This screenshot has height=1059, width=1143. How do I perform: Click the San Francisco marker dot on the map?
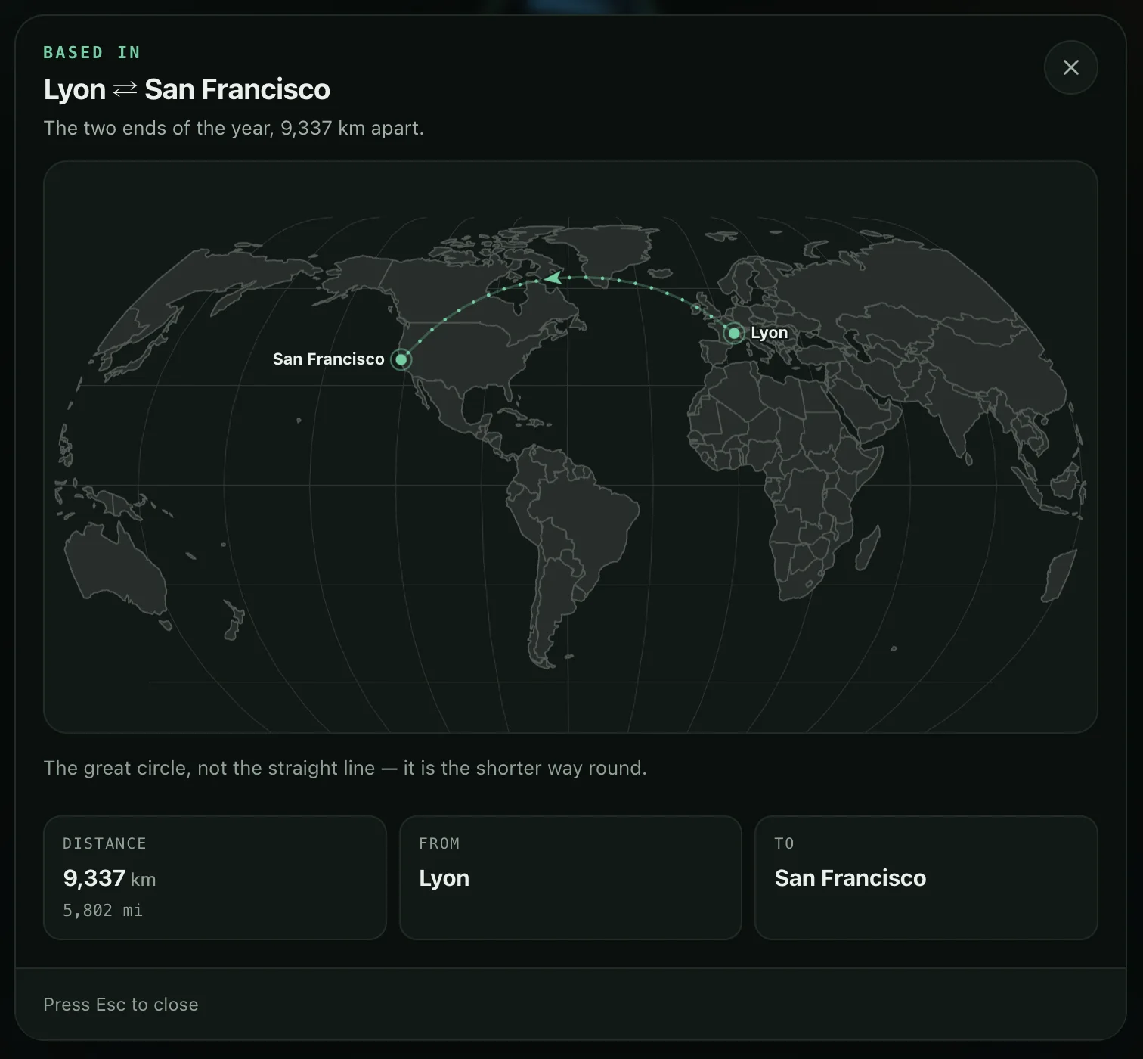401,359
